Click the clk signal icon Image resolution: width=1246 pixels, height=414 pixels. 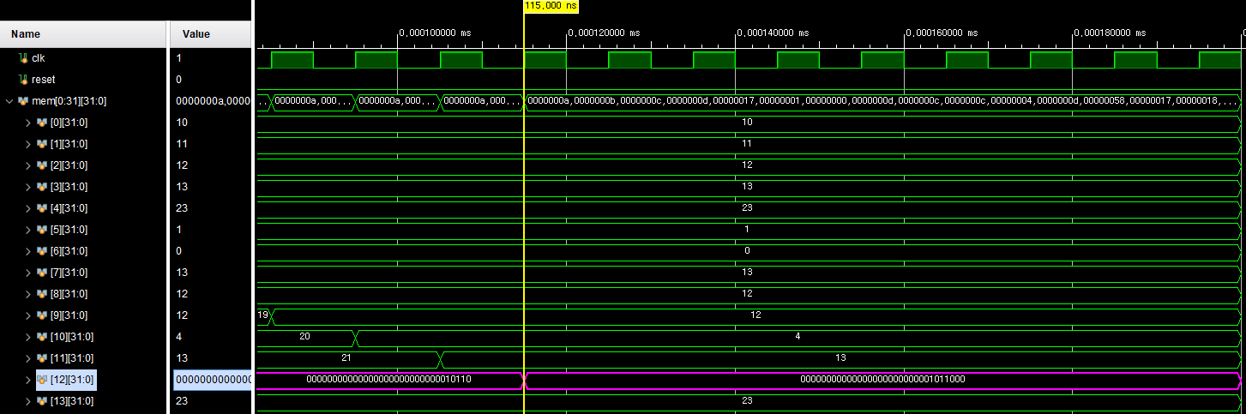pos(23,58)
